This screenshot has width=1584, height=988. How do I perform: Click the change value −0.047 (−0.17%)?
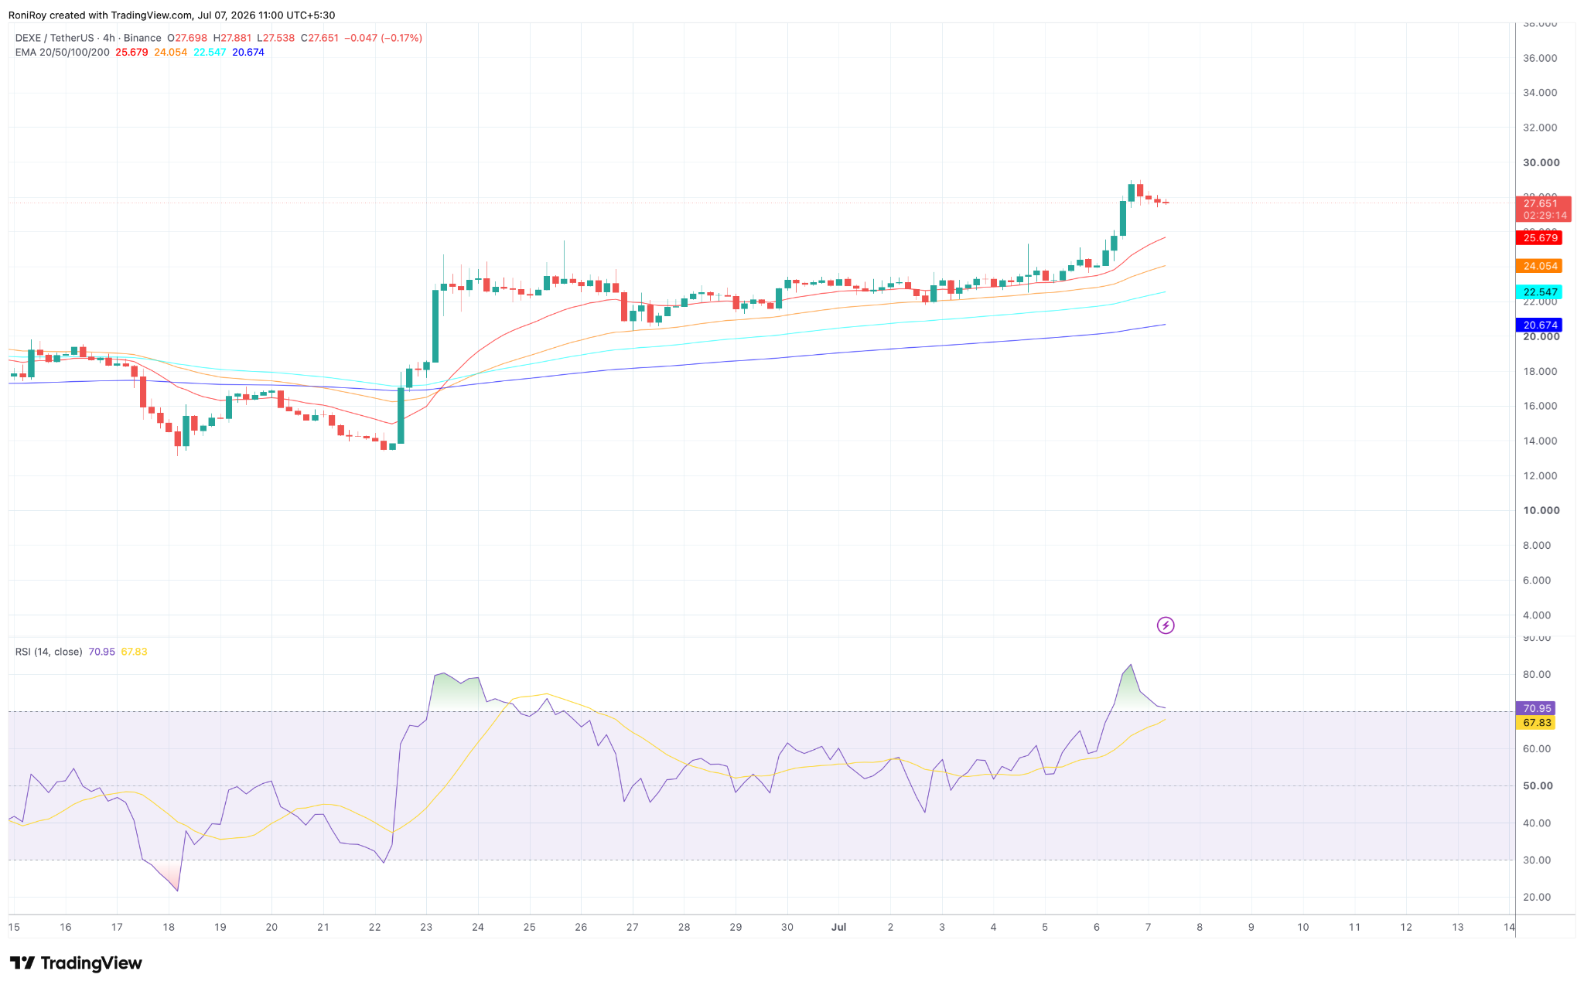[384, 38]
